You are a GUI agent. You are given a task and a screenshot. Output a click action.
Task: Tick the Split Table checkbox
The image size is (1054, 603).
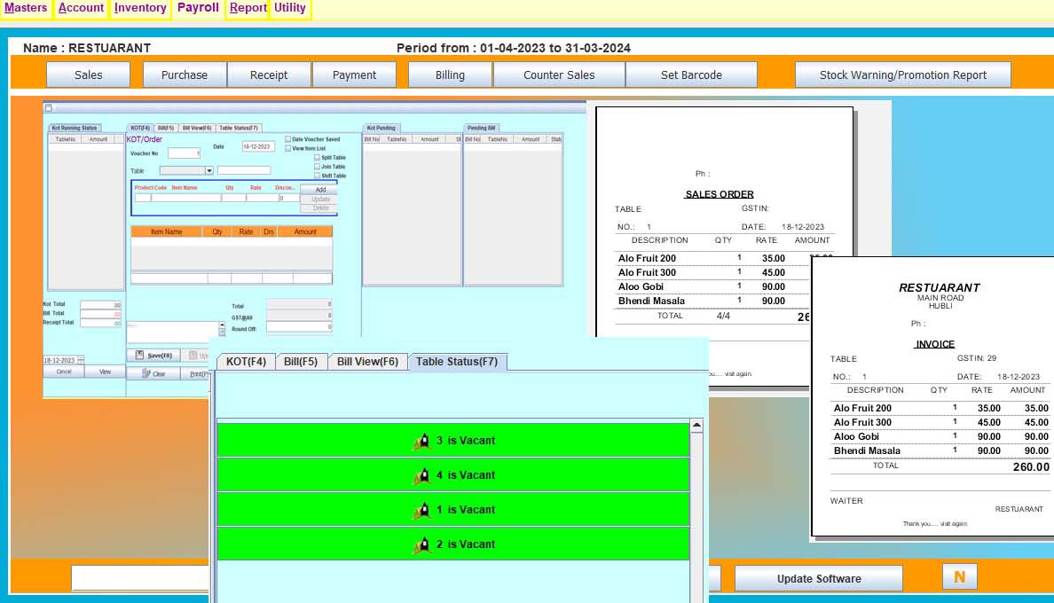(x=317, y=158)
